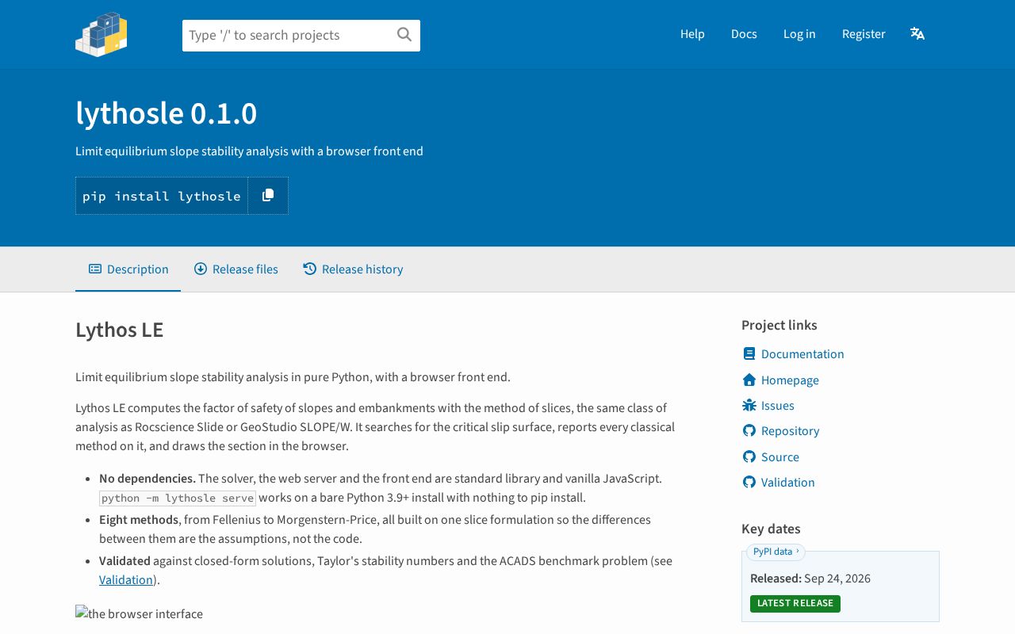This screenshot has width=1015, height=634.
Task: Click the Lythos LE heading
Action: pyautogui.click(x=120, y=330)
